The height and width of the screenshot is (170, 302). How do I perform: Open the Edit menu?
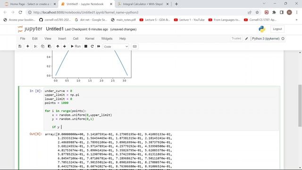point(35,39)
